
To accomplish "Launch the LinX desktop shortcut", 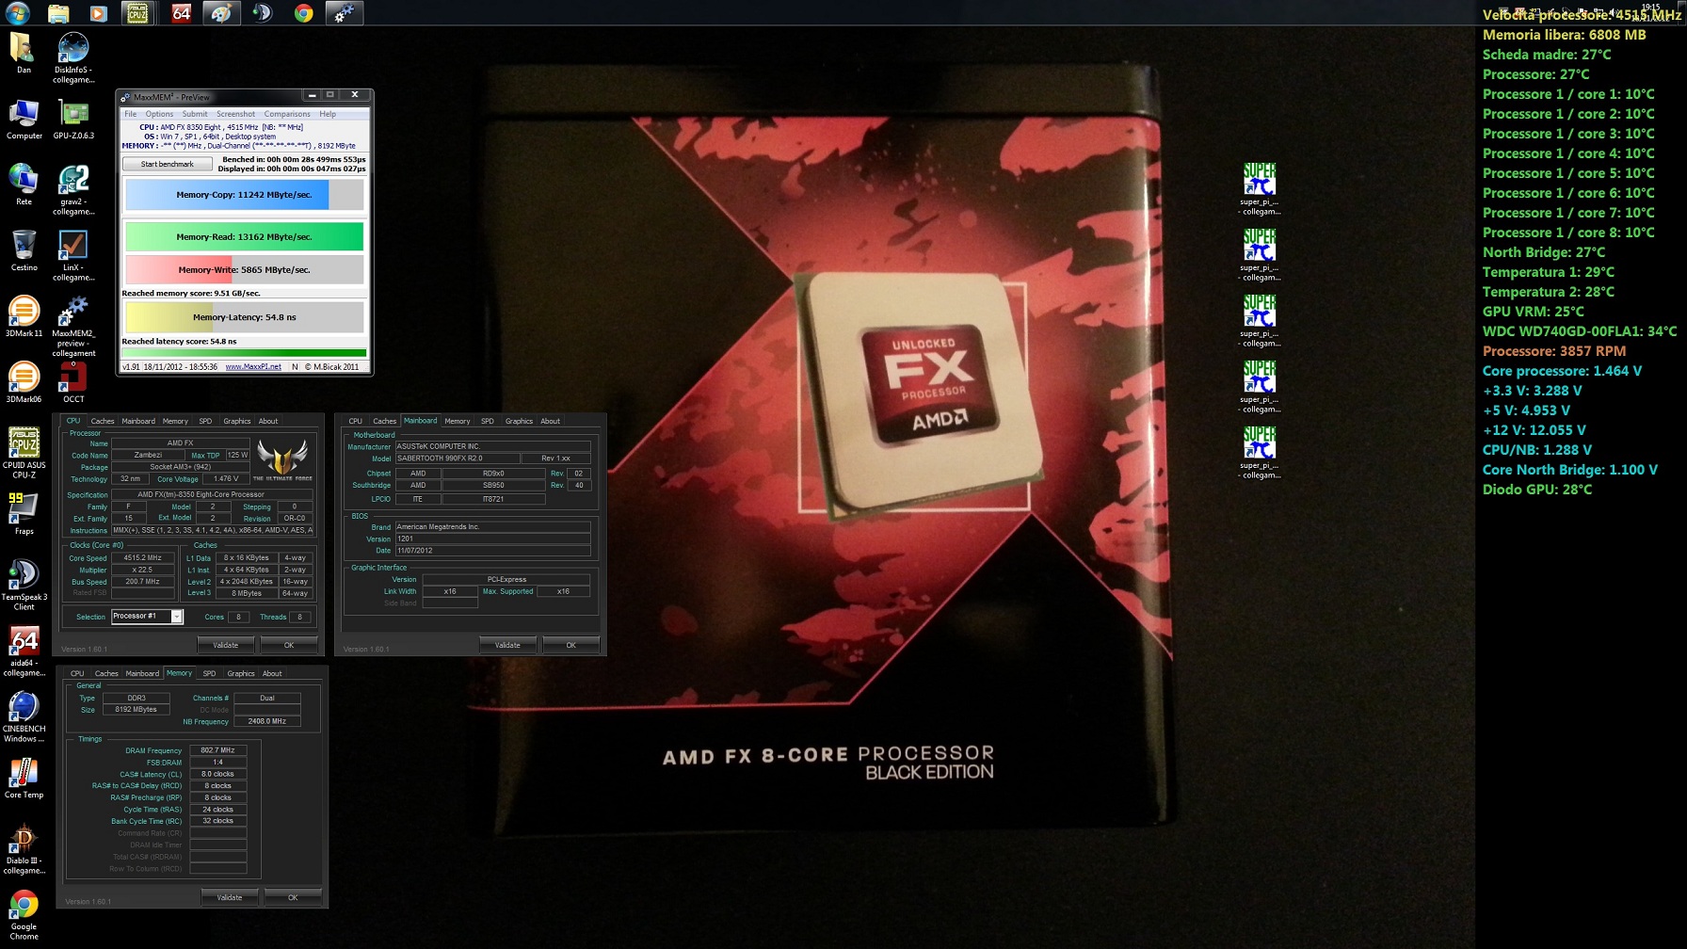I will [x=73, y=256].
